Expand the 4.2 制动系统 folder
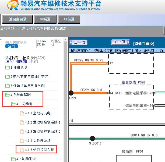Screen dimensions: 165x162 (26, 159)
